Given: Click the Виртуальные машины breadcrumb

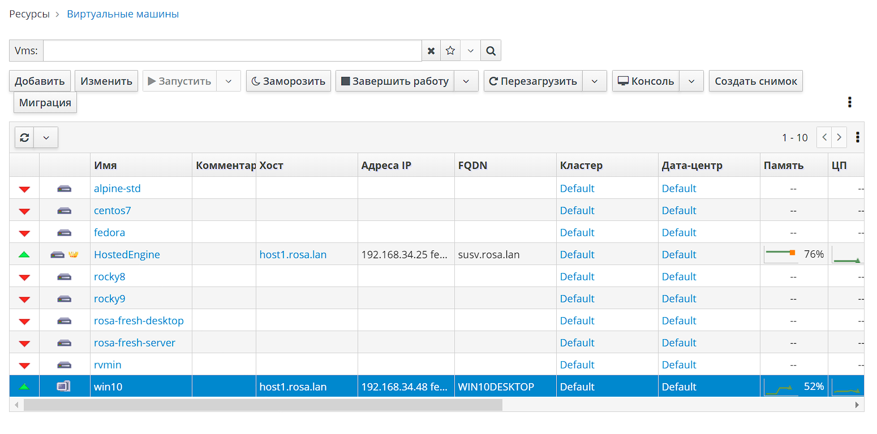Looking at the screenshot, I should point(123,14).
